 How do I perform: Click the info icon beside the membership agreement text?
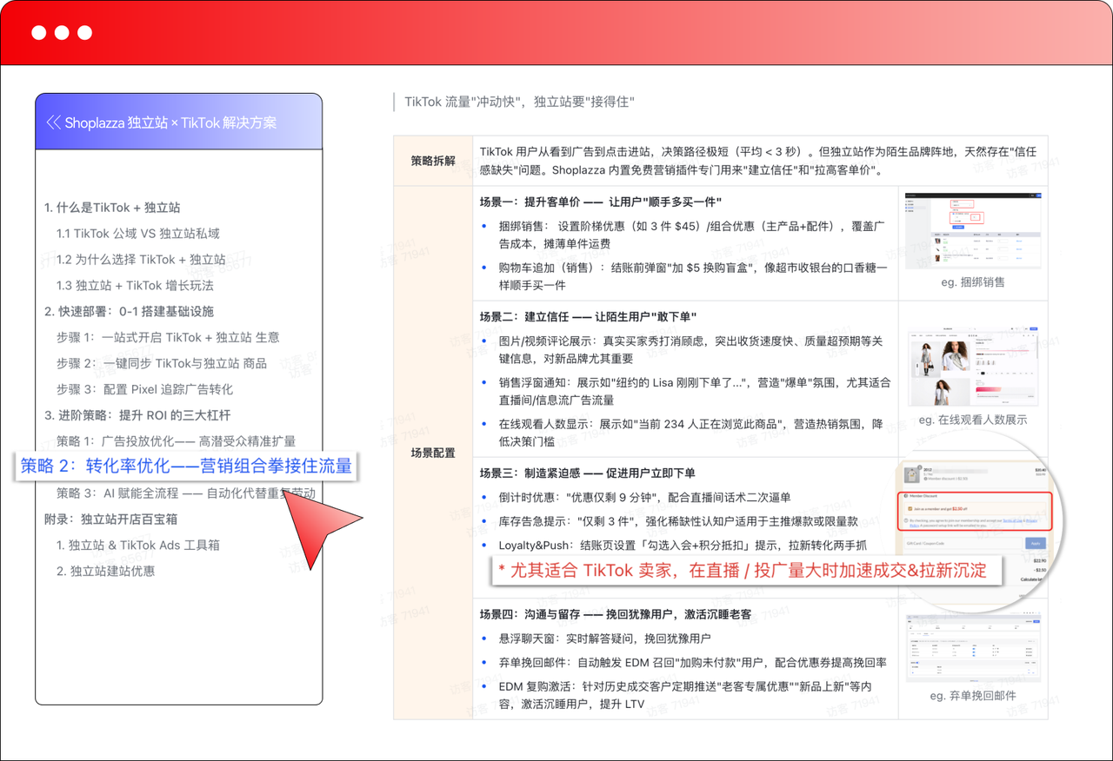click(x=905, y=520)
